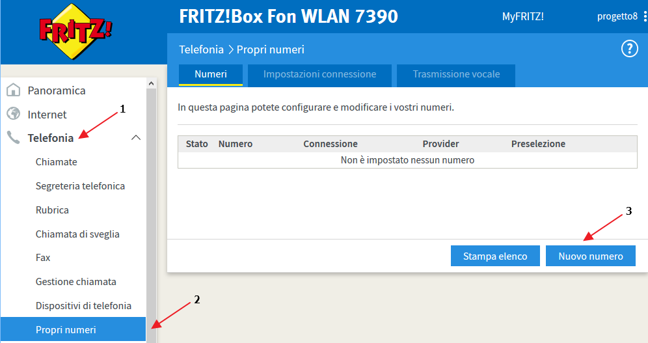This screenshot has width=648, height=343.
Task: Click the FRITZ! logo
Action: click(x=75, y=32)
